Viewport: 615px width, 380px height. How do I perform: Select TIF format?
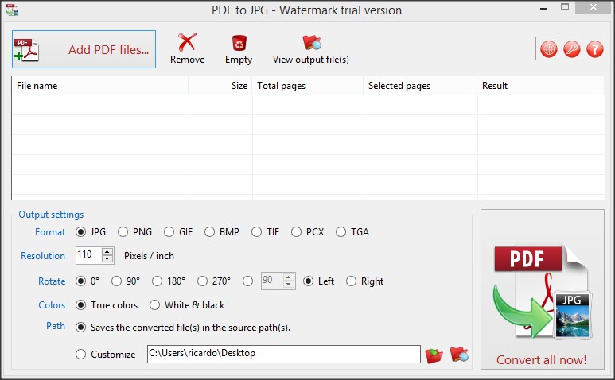point(256,232)
